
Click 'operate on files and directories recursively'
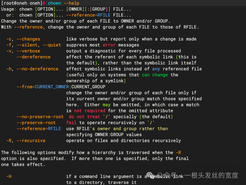[x=123, y=141]
